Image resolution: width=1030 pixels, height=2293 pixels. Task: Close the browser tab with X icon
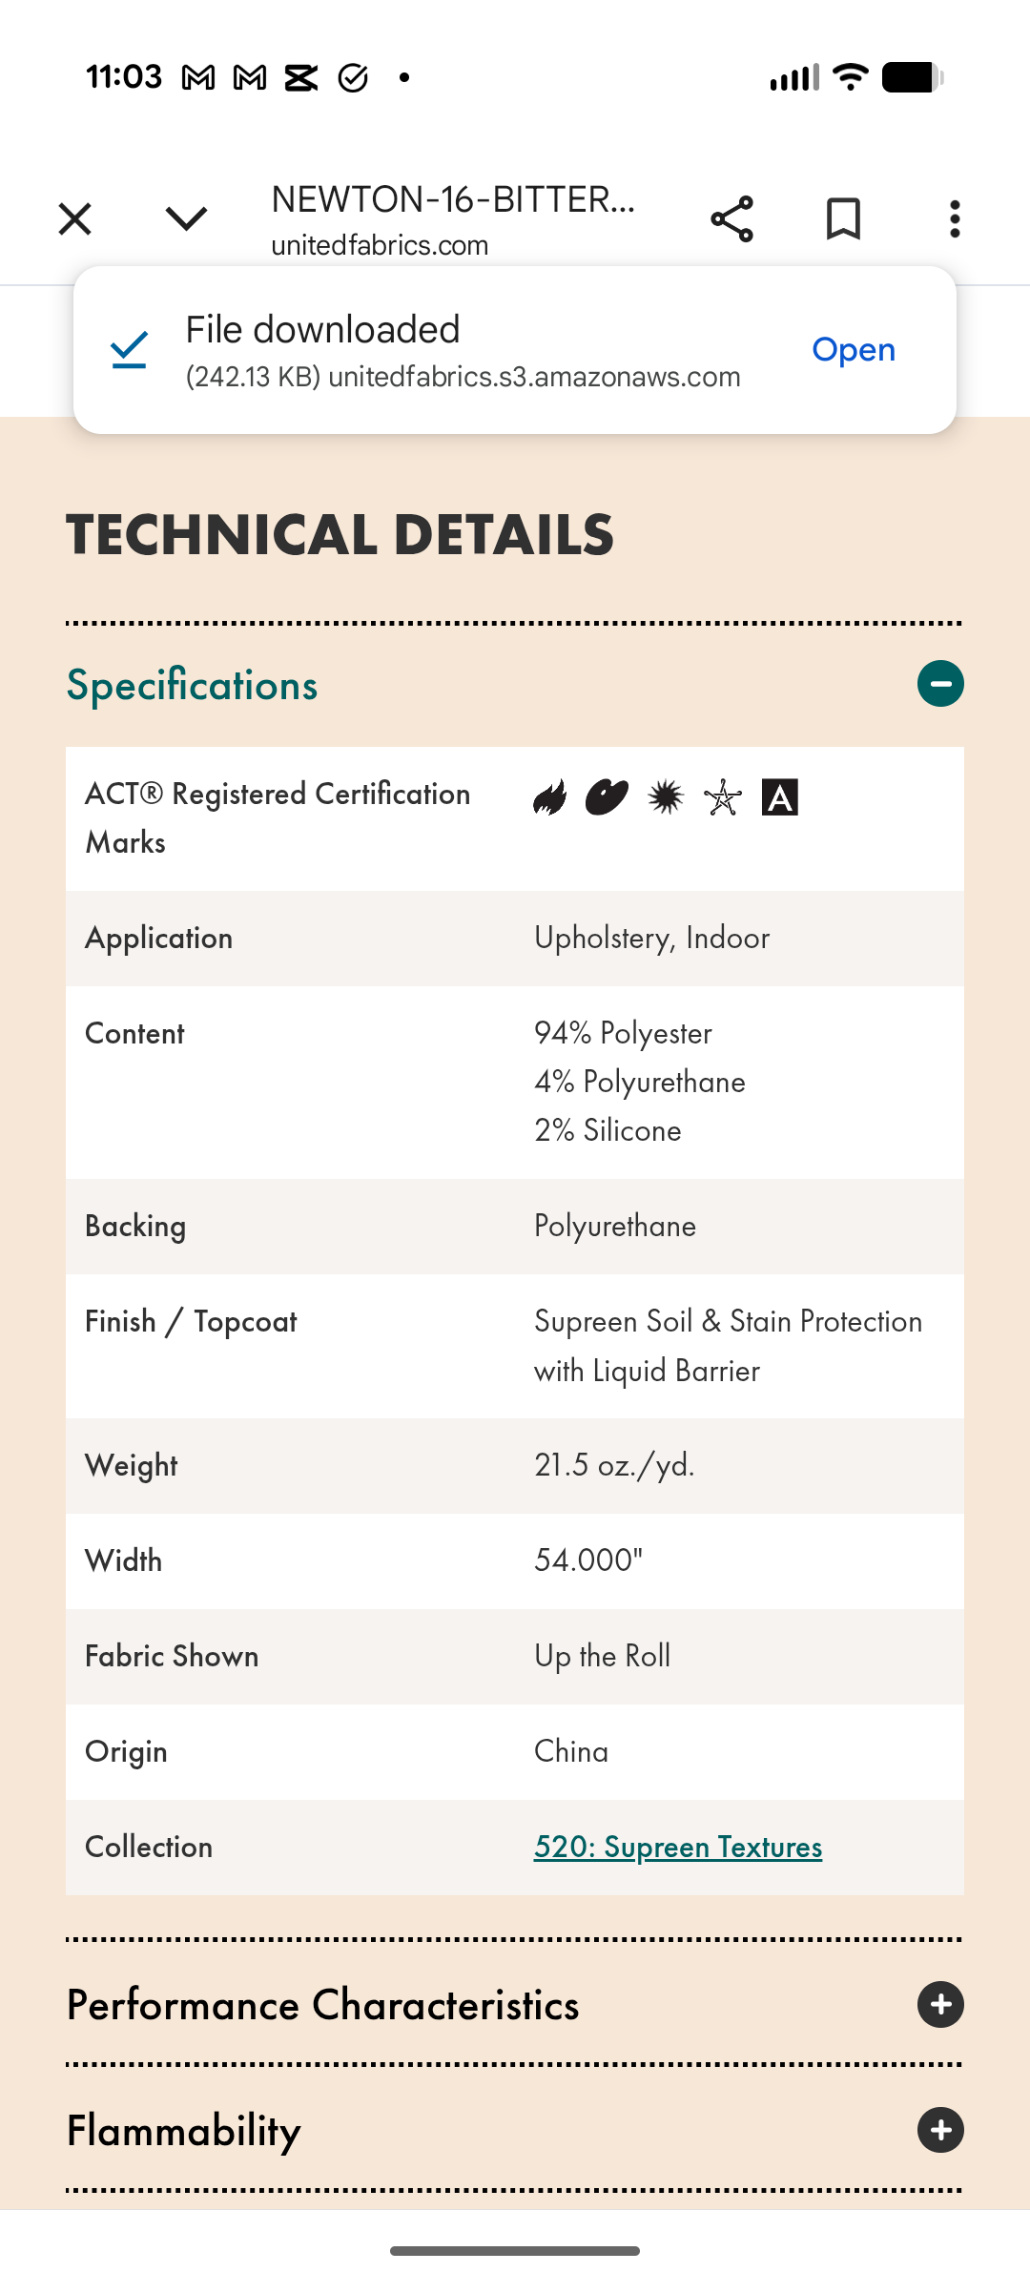click(x=74, y=219)
